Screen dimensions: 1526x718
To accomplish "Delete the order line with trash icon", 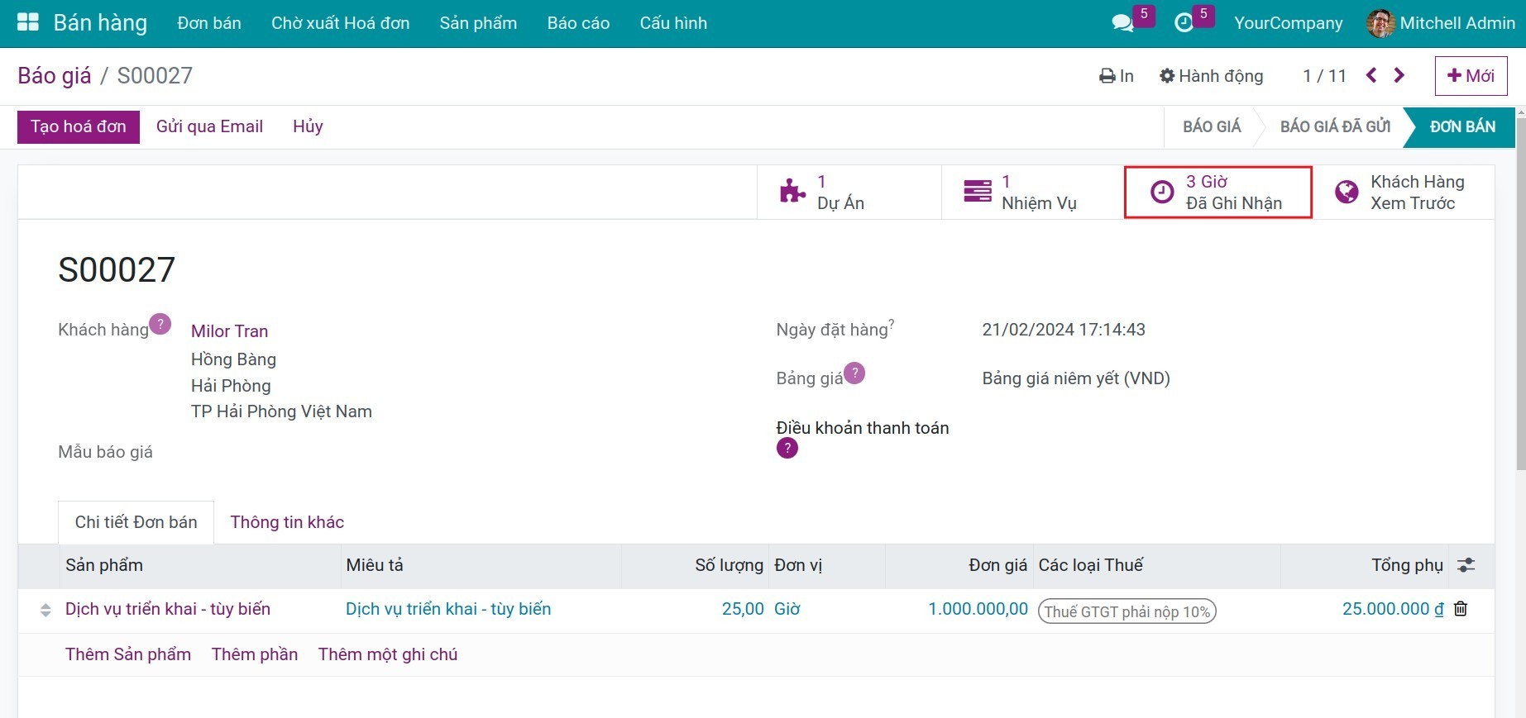I will click(x=1461, y=609).
